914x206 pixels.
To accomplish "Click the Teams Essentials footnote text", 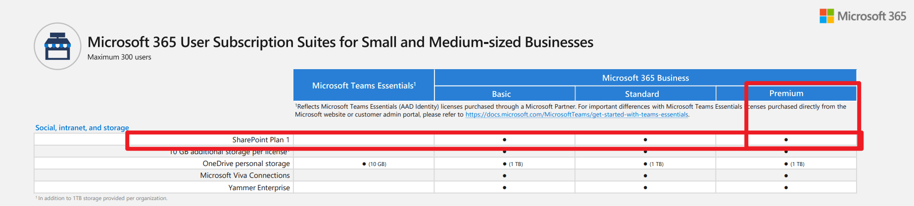I will 571,111.
